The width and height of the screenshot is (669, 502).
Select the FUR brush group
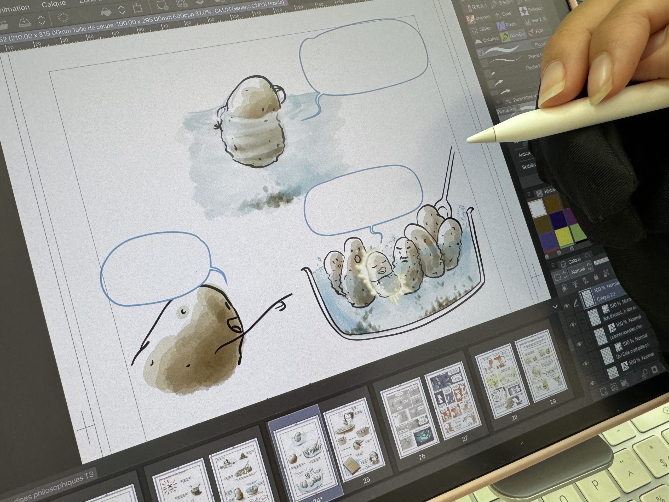pyautogui.click(x=536, y=31)
